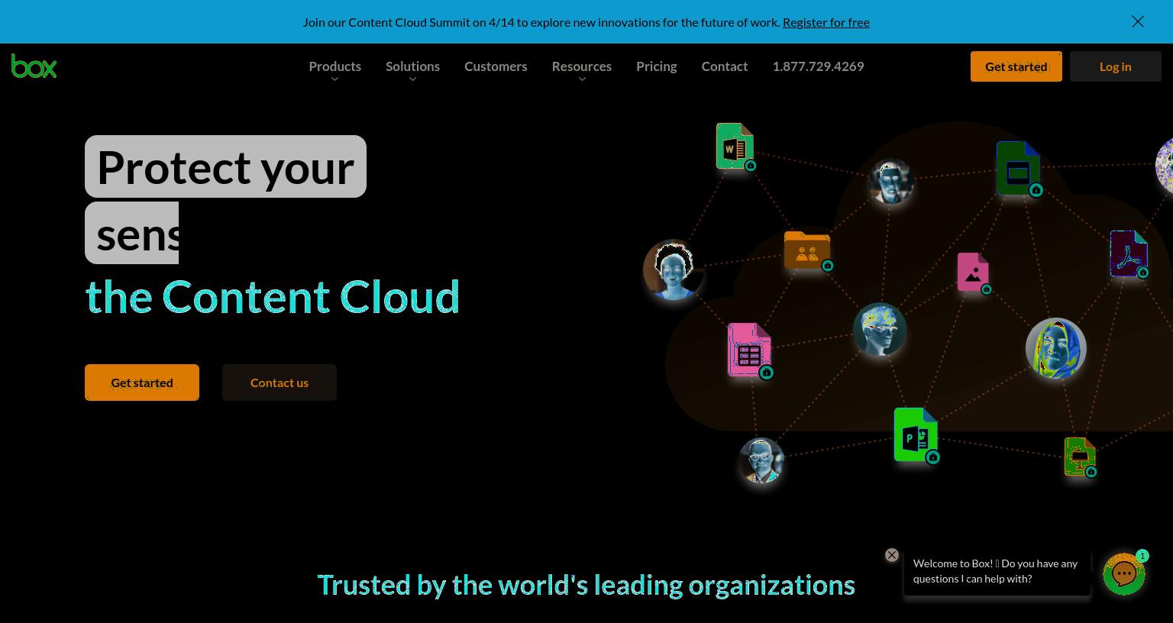Click the man in suit avatar at bottom
The image size is (1173, 623).
761,460
